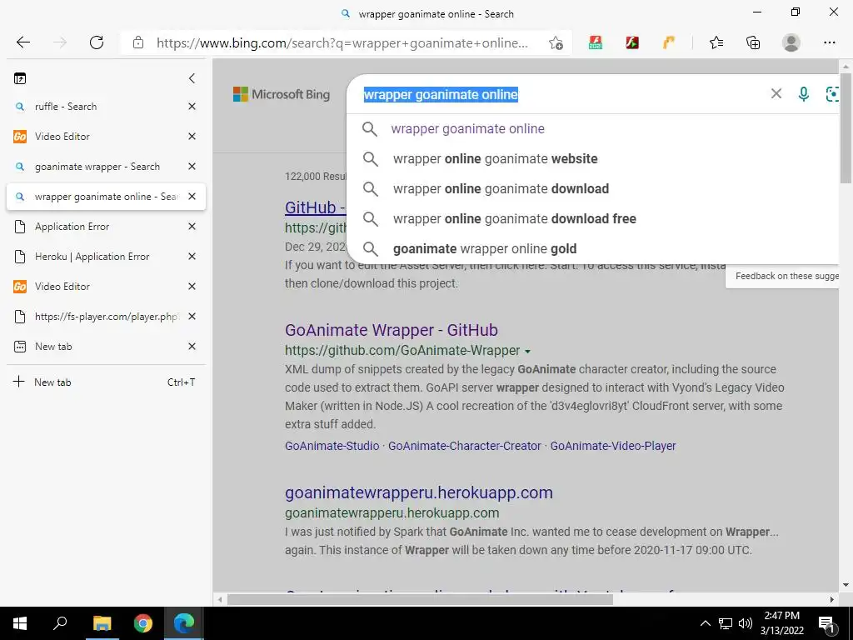This screenshot has width=853, height=640.
Task: Open the green 2021 Flash extension
Action: 596,42
